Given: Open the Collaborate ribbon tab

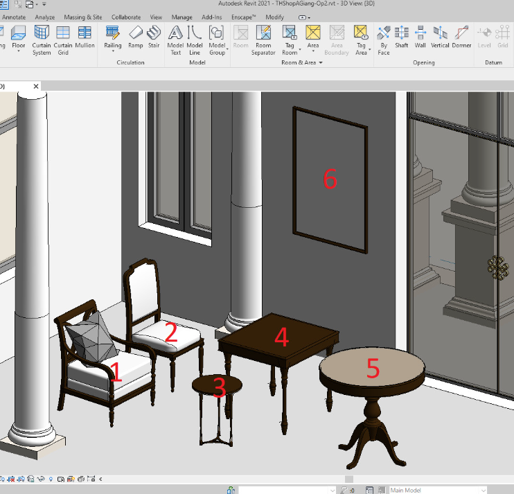Looking at the screenshot, I should pyautogui.click(x=126, y=17).
